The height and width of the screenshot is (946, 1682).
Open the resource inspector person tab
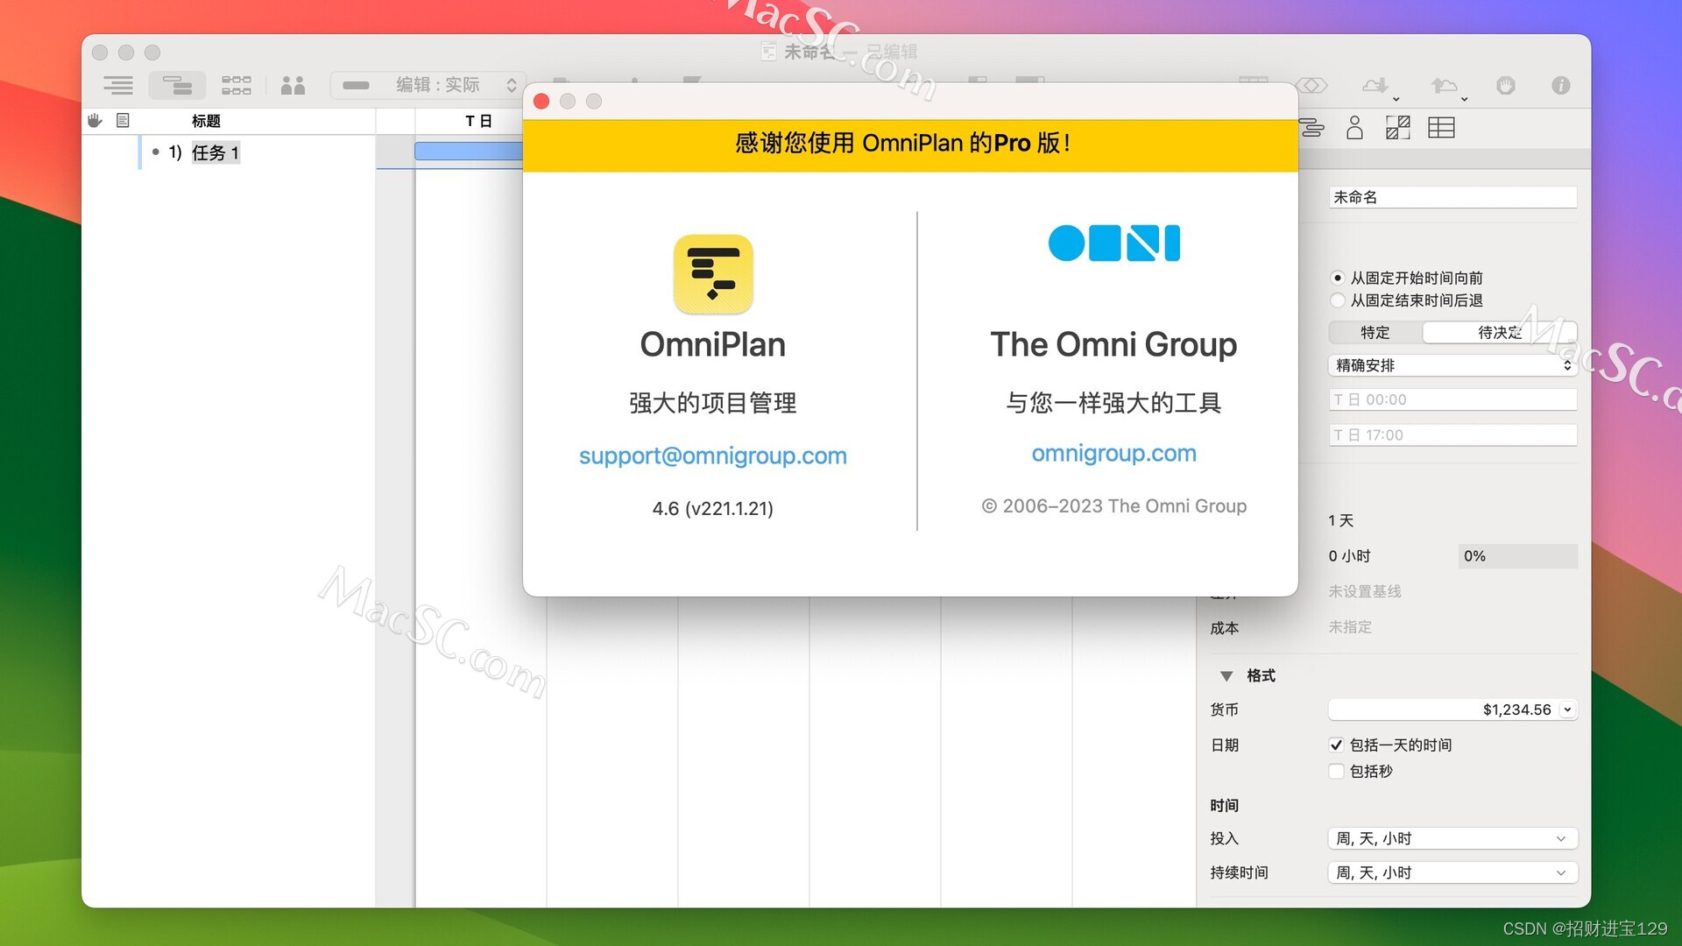(1354, 128)
